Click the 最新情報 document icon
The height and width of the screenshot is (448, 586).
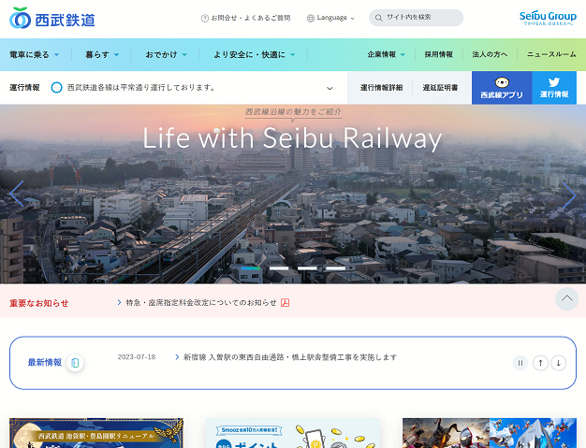pos(75,363)
